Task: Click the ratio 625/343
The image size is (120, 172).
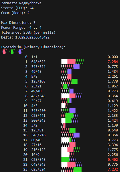Action: tap(38, 160)
